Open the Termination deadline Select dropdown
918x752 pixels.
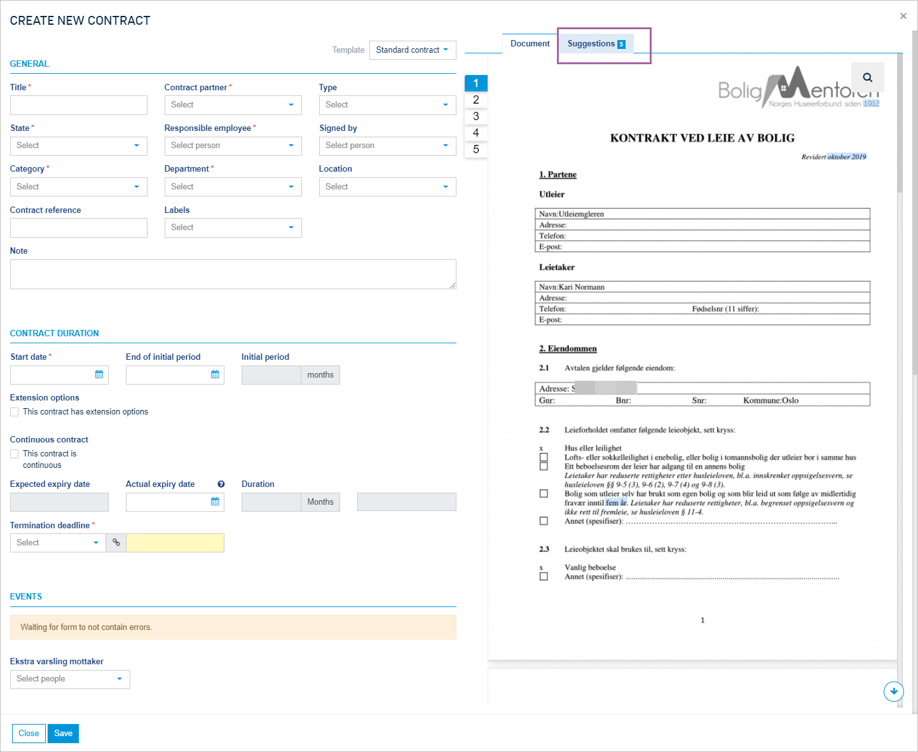pos(58,542)
